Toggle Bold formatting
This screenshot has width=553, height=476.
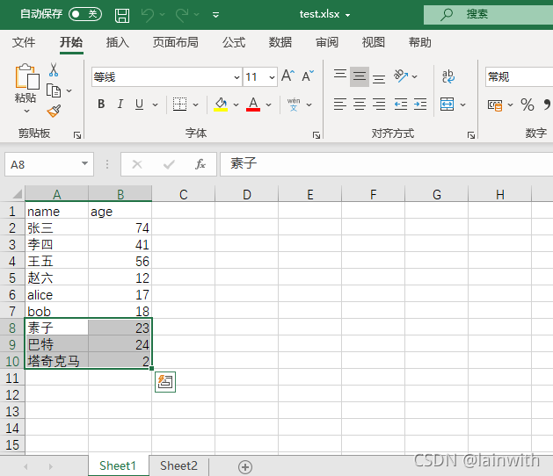101,105
